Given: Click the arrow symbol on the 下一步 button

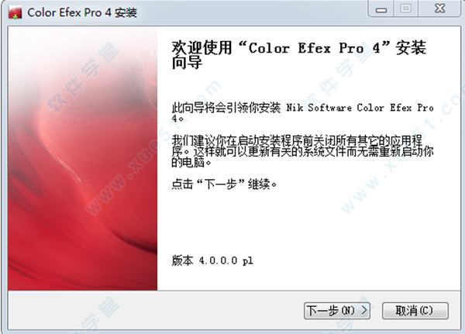Looking at the screenshot, I should point(364,310).
